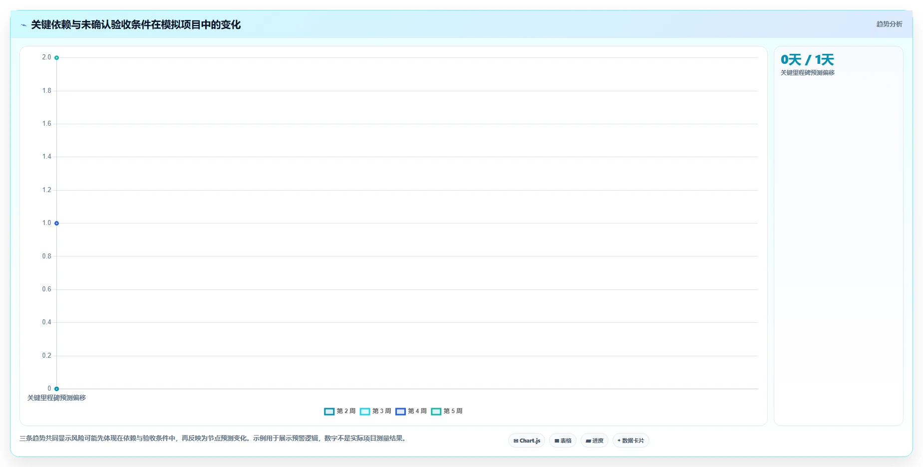Screen dimensions: 923x467
Task: Click the y-axis tick label 0.8
Action: click(x=46, y=256)
